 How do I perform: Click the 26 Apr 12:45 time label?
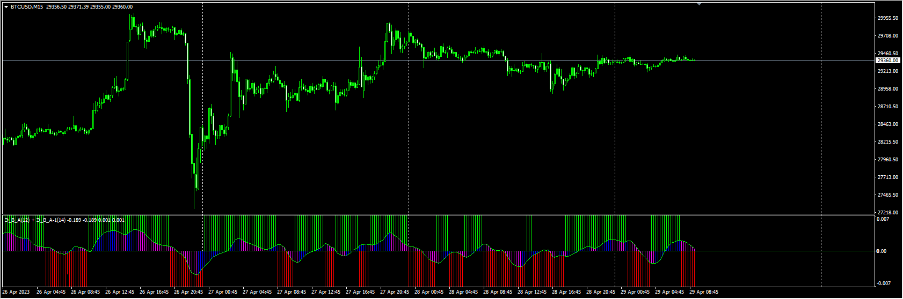(120, 293)
